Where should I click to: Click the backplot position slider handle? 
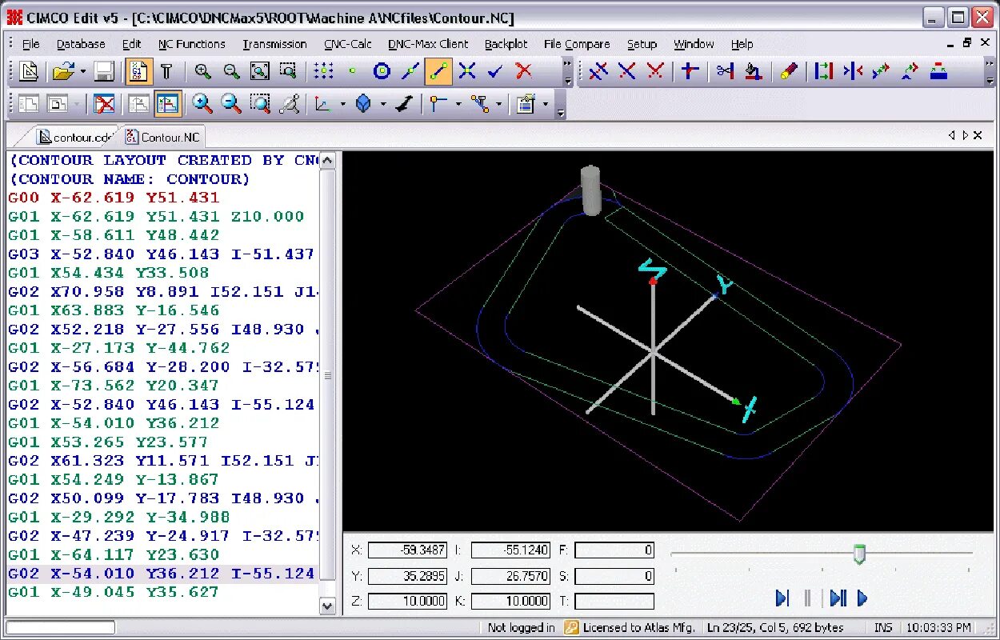click(x=859, y=554)
